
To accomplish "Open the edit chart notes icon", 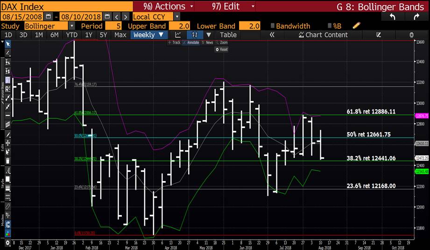I will [379, 35].
